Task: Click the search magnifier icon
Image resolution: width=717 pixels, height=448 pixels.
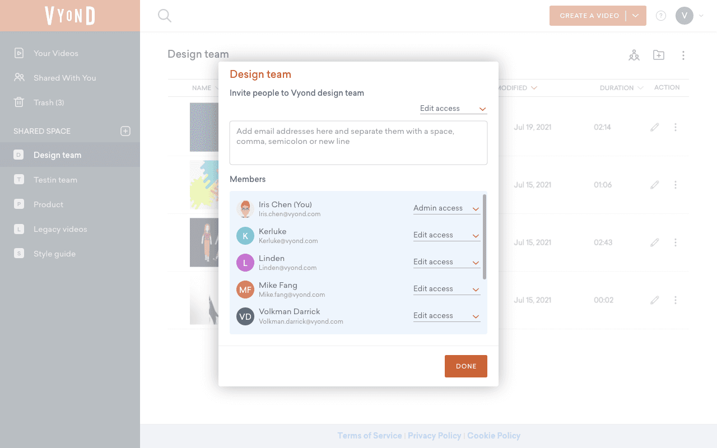Action: click(x=165, y=16)
